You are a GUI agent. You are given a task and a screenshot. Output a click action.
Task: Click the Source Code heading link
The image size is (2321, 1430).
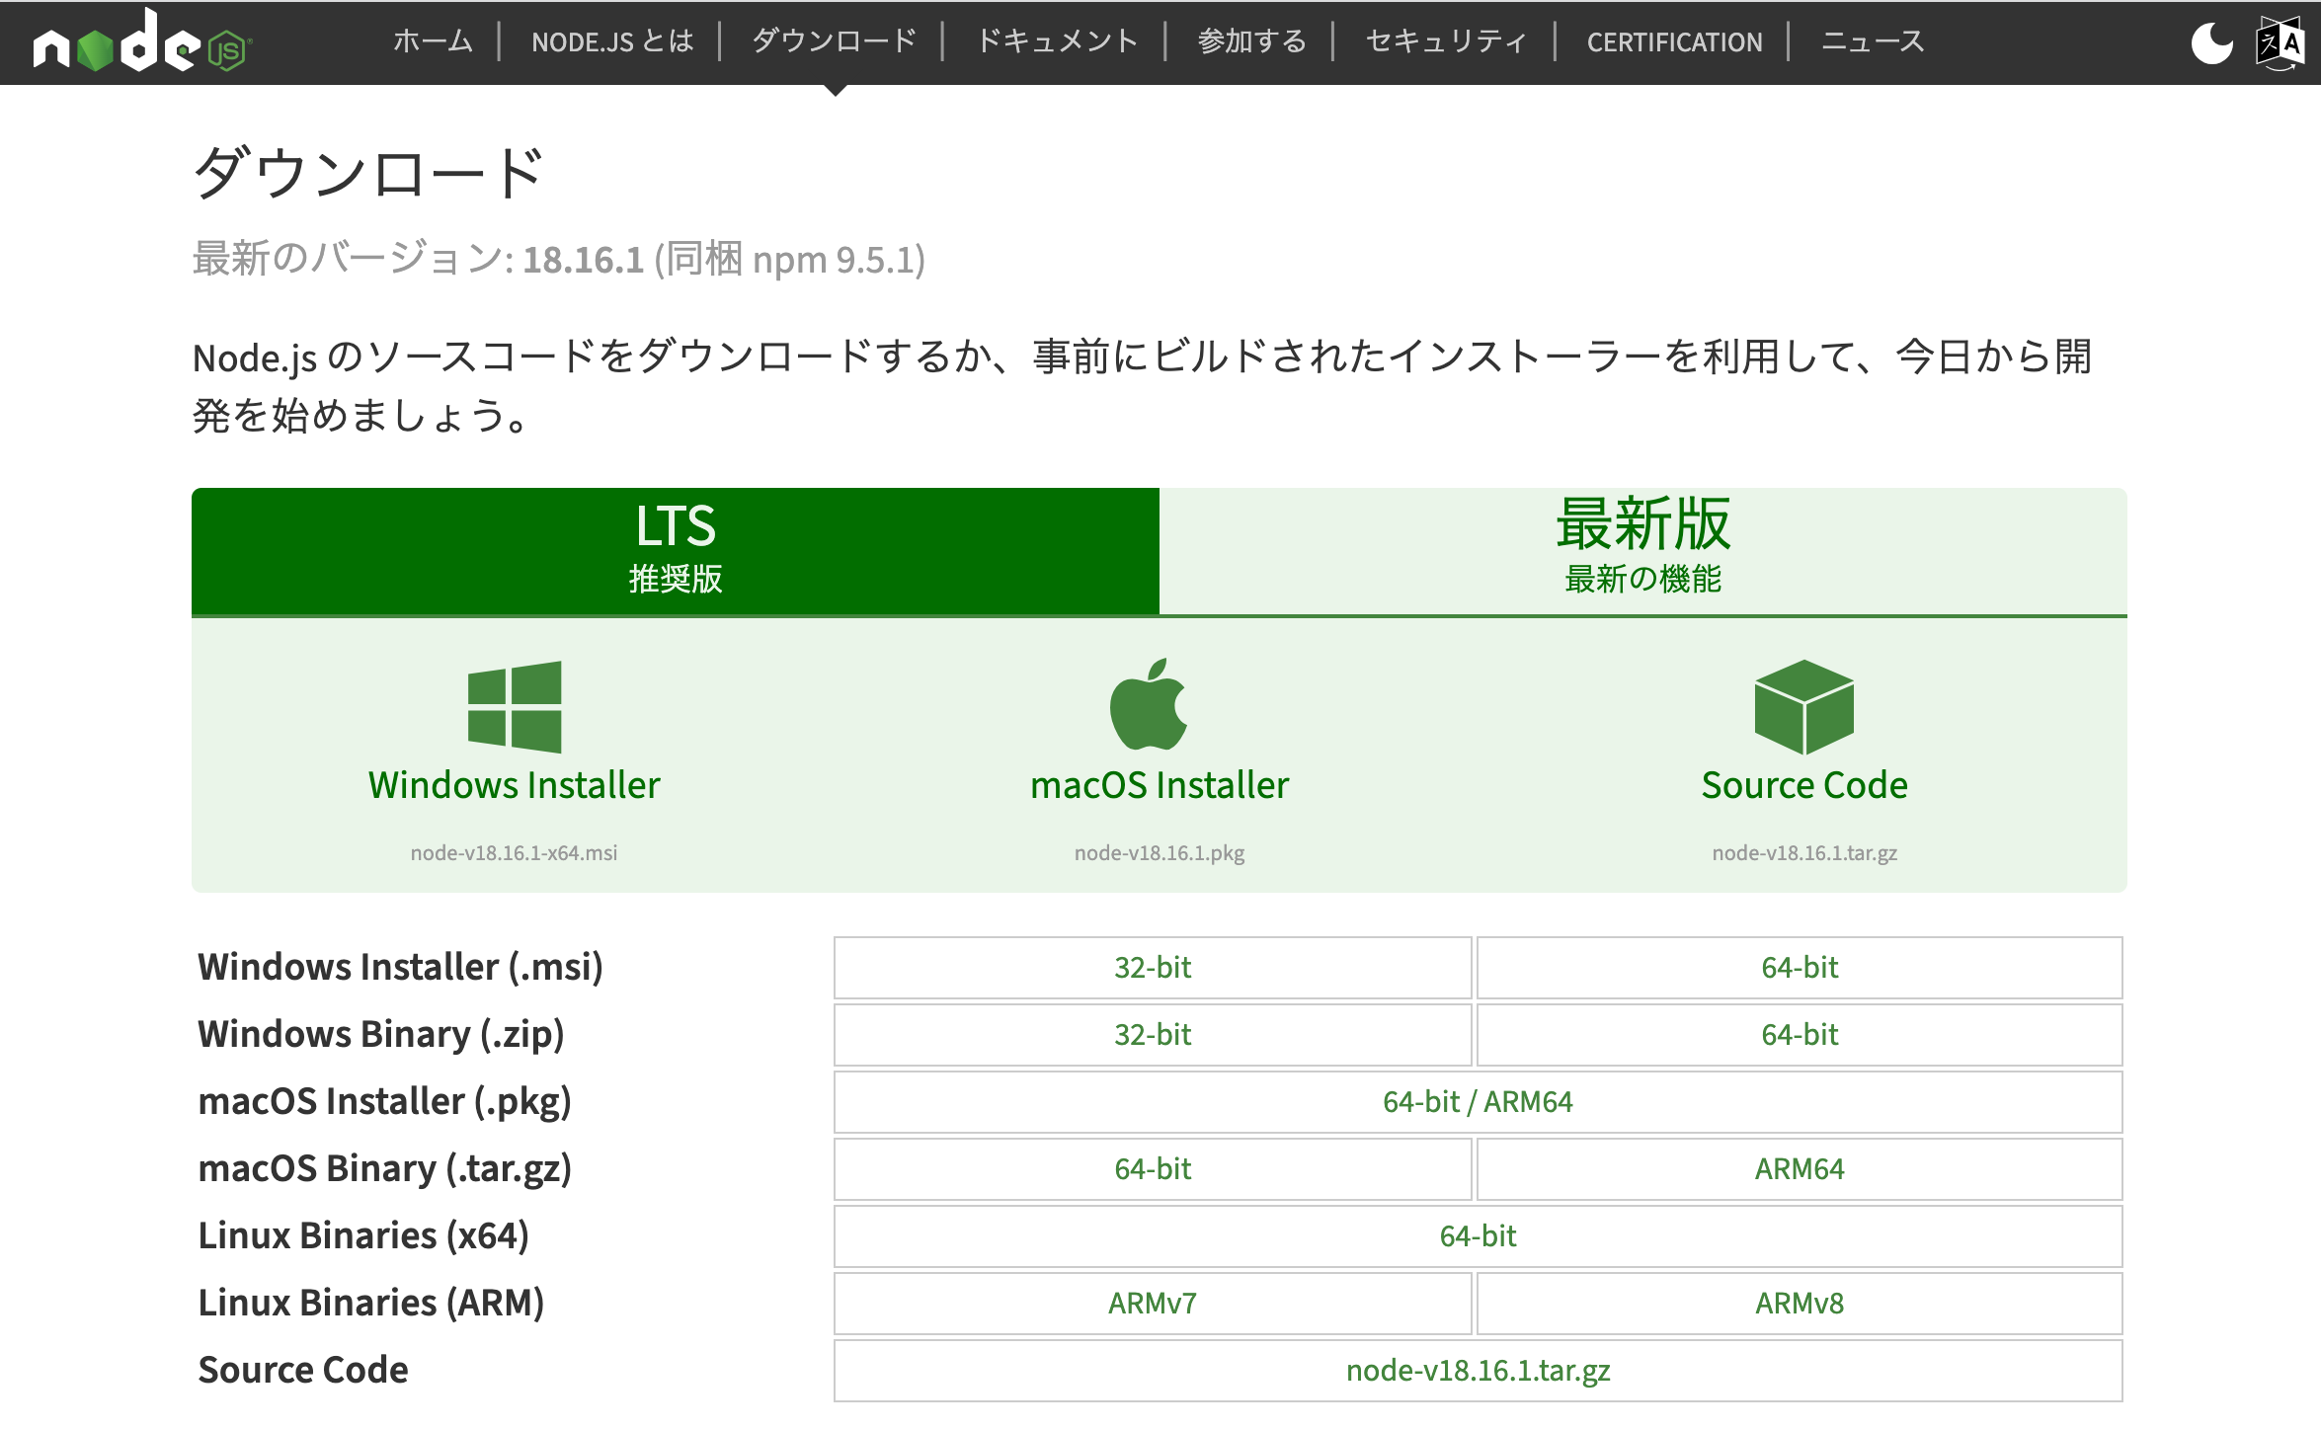(1804, 785)
